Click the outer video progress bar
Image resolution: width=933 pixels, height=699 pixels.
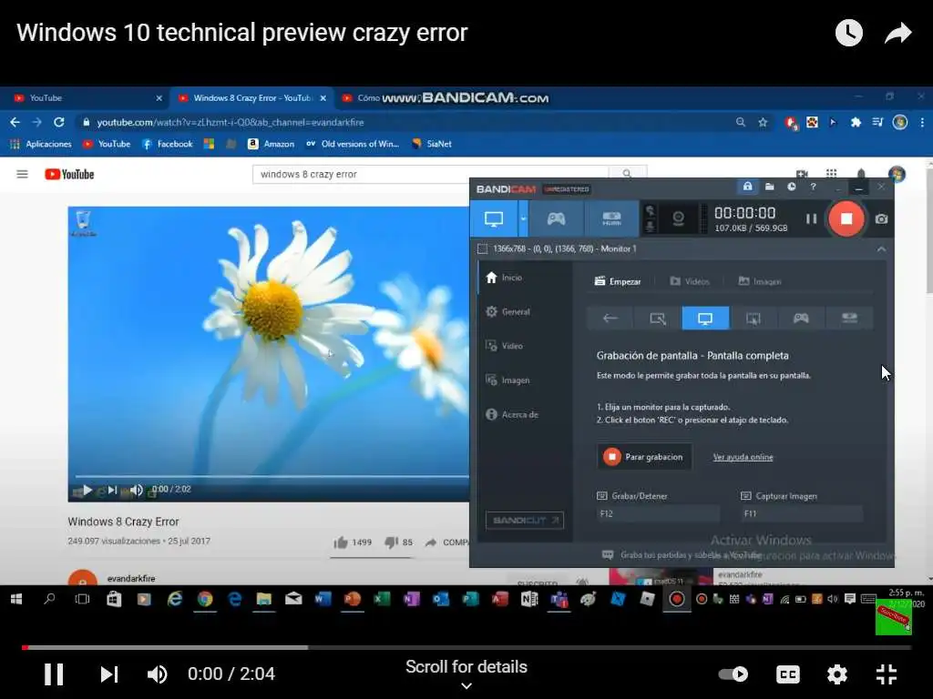click(x=466, y=647)
